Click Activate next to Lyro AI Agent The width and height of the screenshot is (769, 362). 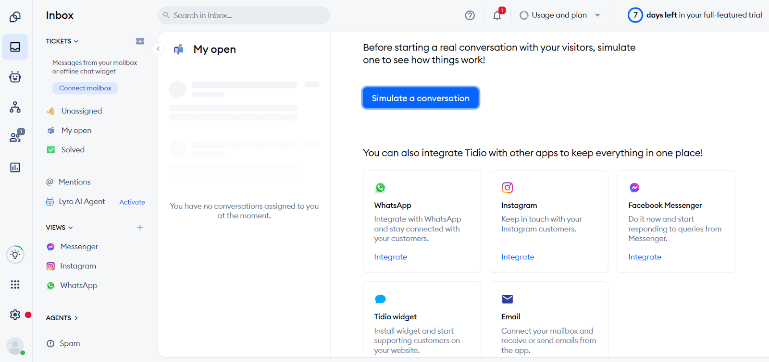pyautogui.click(x=132, y=202)
